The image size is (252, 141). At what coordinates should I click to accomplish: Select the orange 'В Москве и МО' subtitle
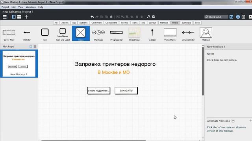(x=114, y=72)
